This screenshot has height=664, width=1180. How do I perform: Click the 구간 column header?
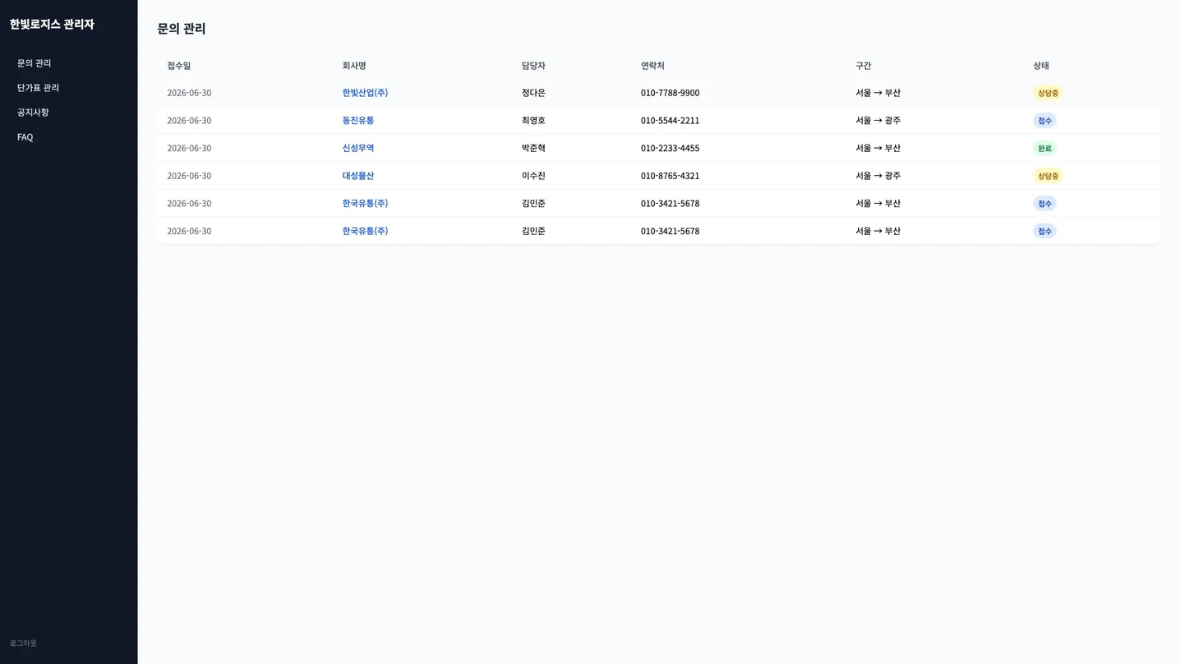coord(863,66)
